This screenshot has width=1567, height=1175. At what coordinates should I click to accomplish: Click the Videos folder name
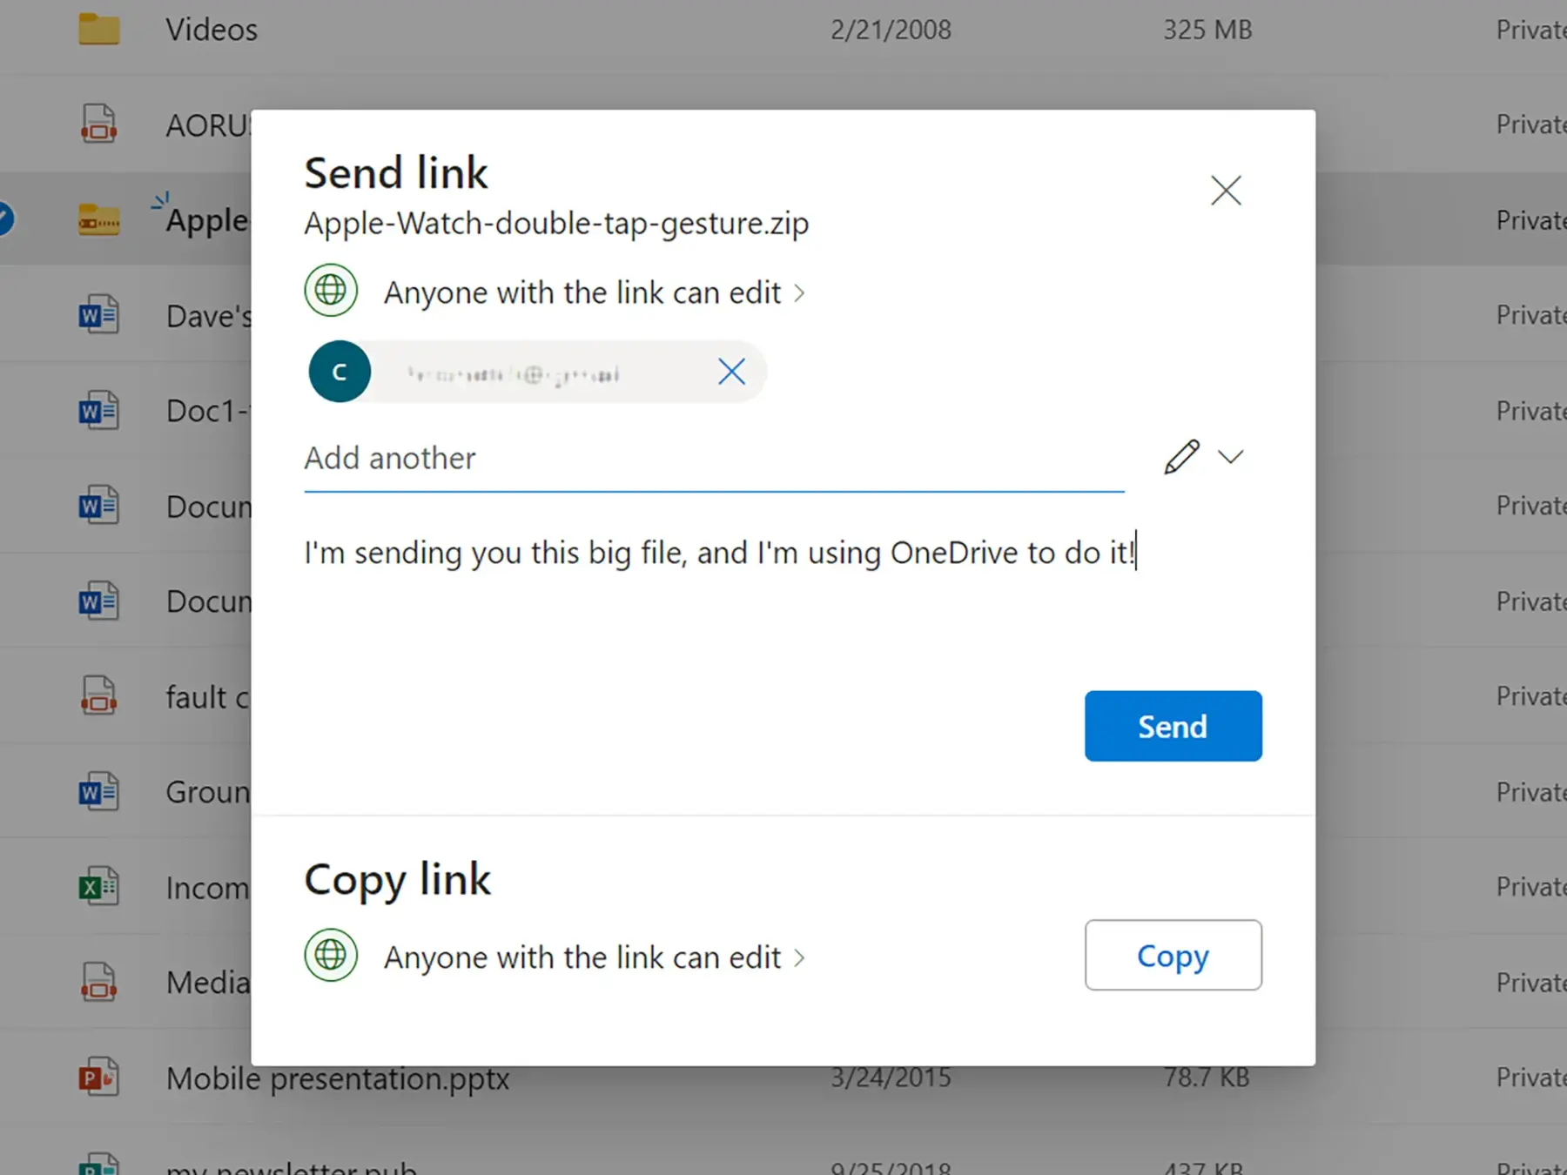tap(212, 30)
